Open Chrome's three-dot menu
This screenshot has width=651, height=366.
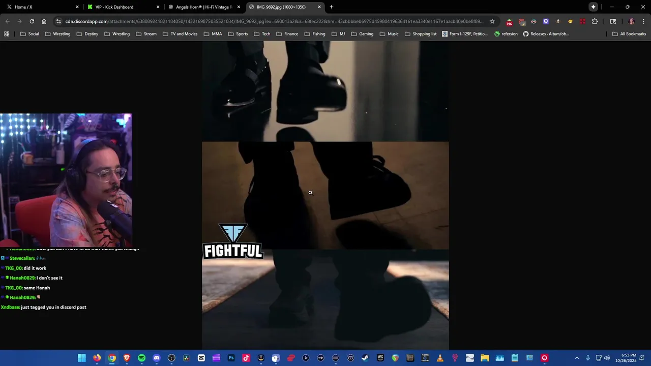(x=643, y=21)
